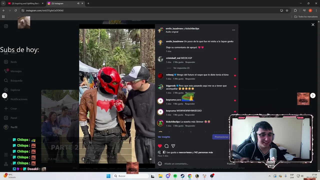Viewport: 320px width, 180px height.
Task: Share the reel with the paper plane icon
Action: (x=173, y=146)
